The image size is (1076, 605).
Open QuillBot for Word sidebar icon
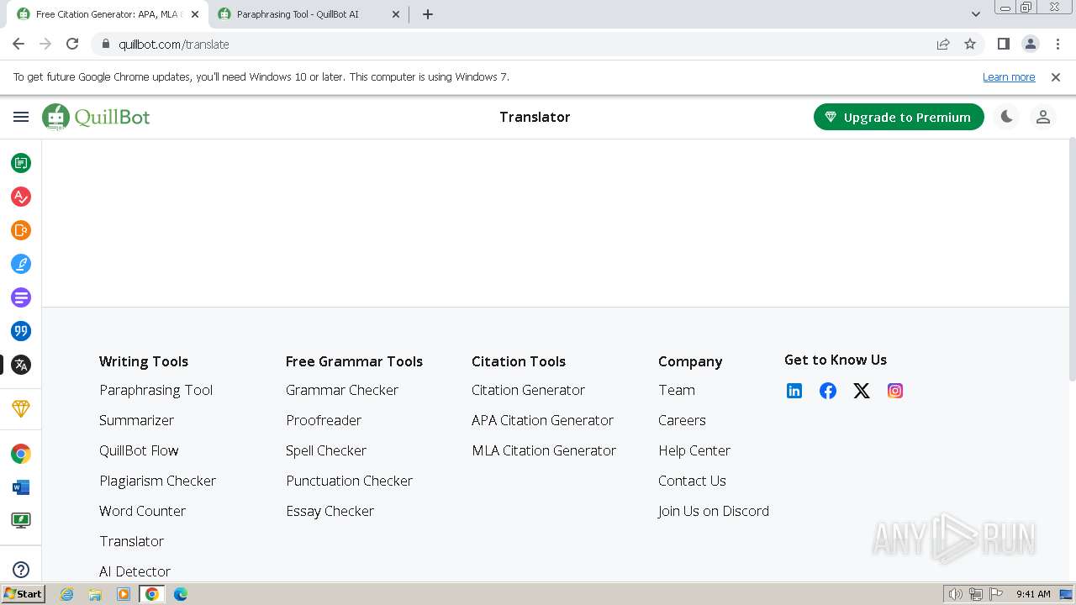(x=21, y=487)
